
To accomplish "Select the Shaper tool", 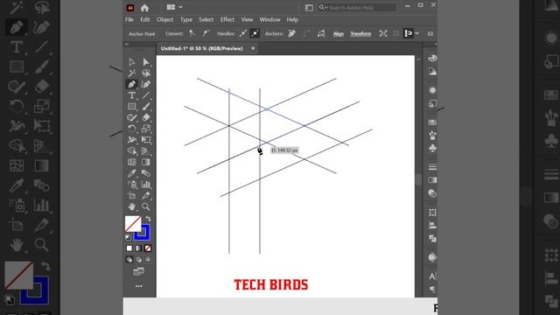I will 132,117.
